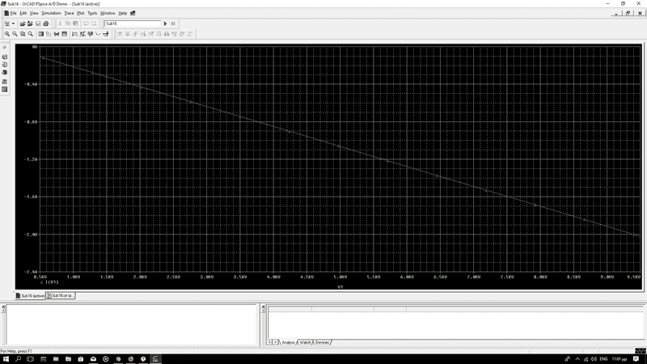Open the Plot menu
This screenshot has height=364, width=647.
click(80, 13)
